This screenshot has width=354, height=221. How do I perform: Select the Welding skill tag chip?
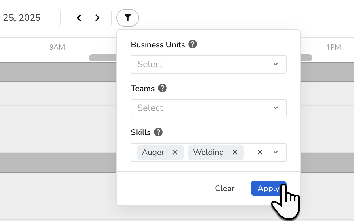tap(208, 152)
